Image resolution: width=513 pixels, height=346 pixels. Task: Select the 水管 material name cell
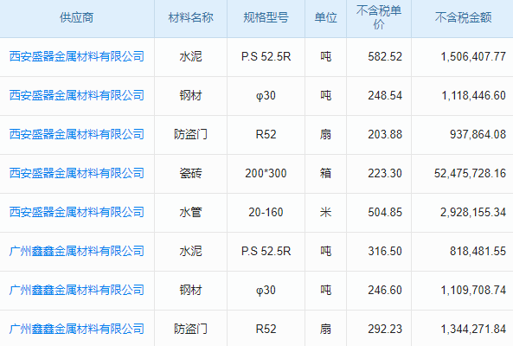(190, 212)
